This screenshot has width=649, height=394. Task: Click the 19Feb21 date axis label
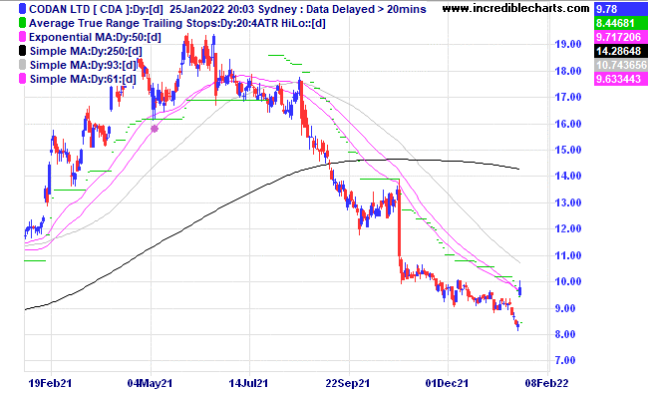click(x=50, y=383)
